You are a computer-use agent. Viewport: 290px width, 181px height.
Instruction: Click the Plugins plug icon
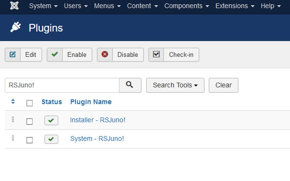16,27
